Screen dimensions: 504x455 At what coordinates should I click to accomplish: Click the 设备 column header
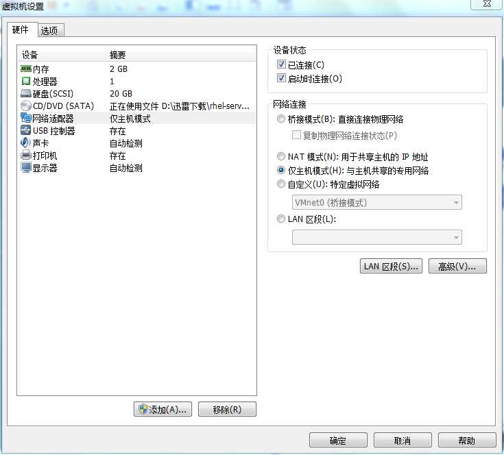click(x=62, y=55)
